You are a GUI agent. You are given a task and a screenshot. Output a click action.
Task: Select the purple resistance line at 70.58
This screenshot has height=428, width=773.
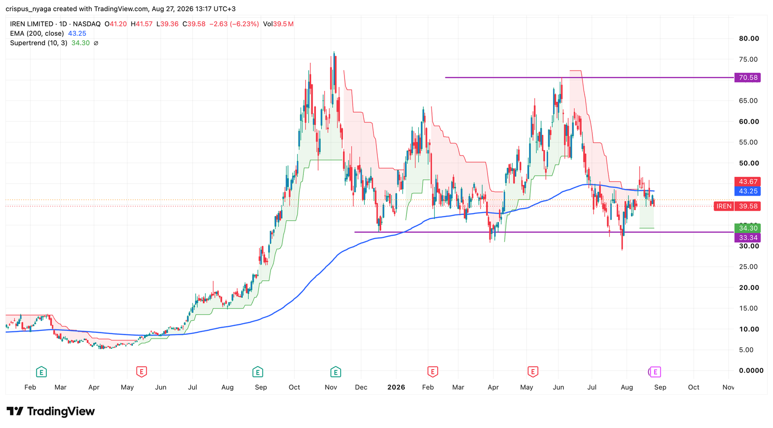point(589,77)
